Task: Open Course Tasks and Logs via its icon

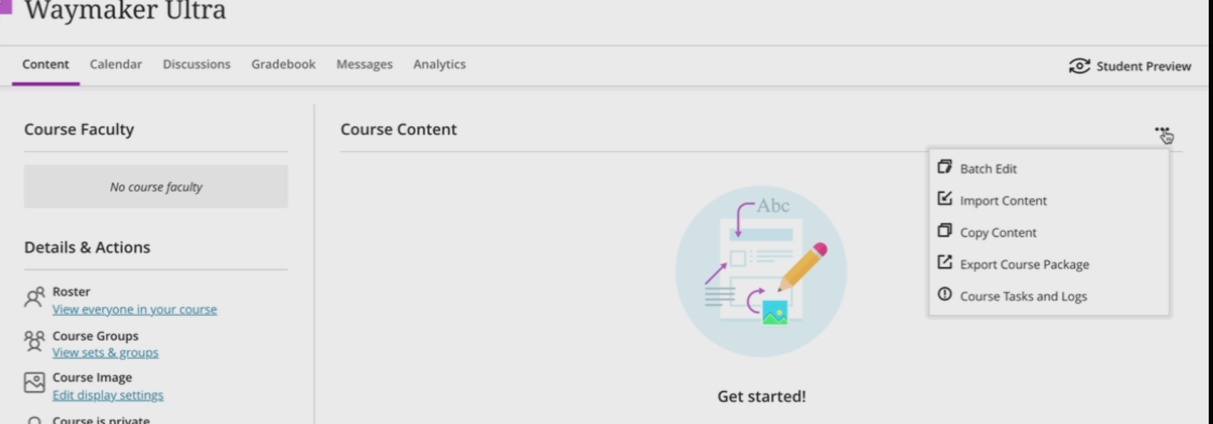Action: coord(945,296)
